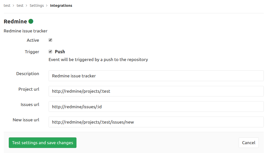This screenshot has width=268, height=156.
Task: Toggle the Push trigger checkbox
Action: (x=50, y=51)
